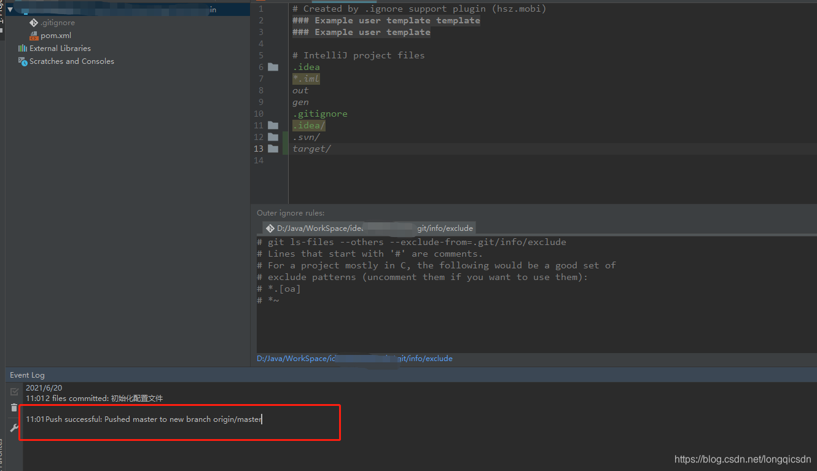Click the 'gen' entry on line 9
This screenshot has height=471, width=817.
click(x=300, y=102)
